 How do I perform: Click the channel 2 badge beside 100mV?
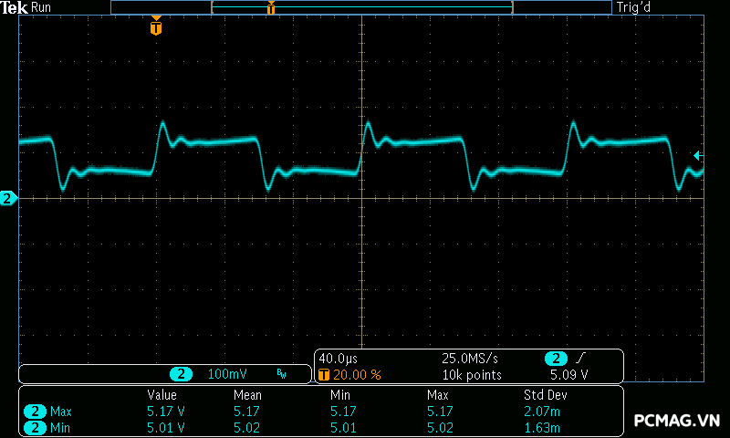click(182, 374)
